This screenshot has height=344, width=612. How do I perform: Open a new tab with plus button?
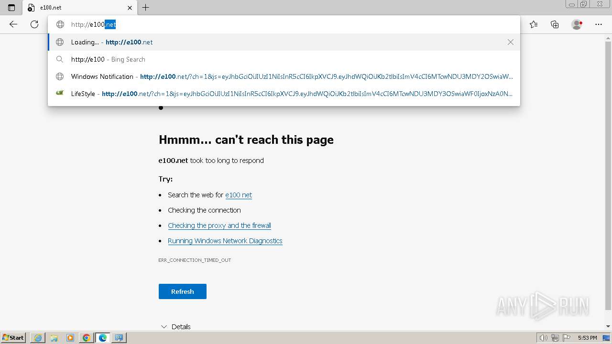(x=146, y=8)
